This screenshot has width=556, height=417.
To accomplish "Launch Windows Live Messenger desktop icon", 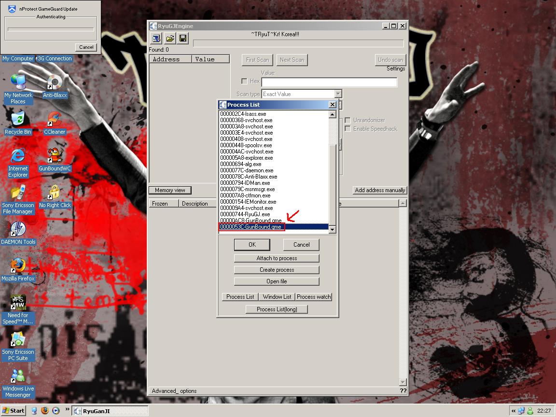I will pos(18,383).
